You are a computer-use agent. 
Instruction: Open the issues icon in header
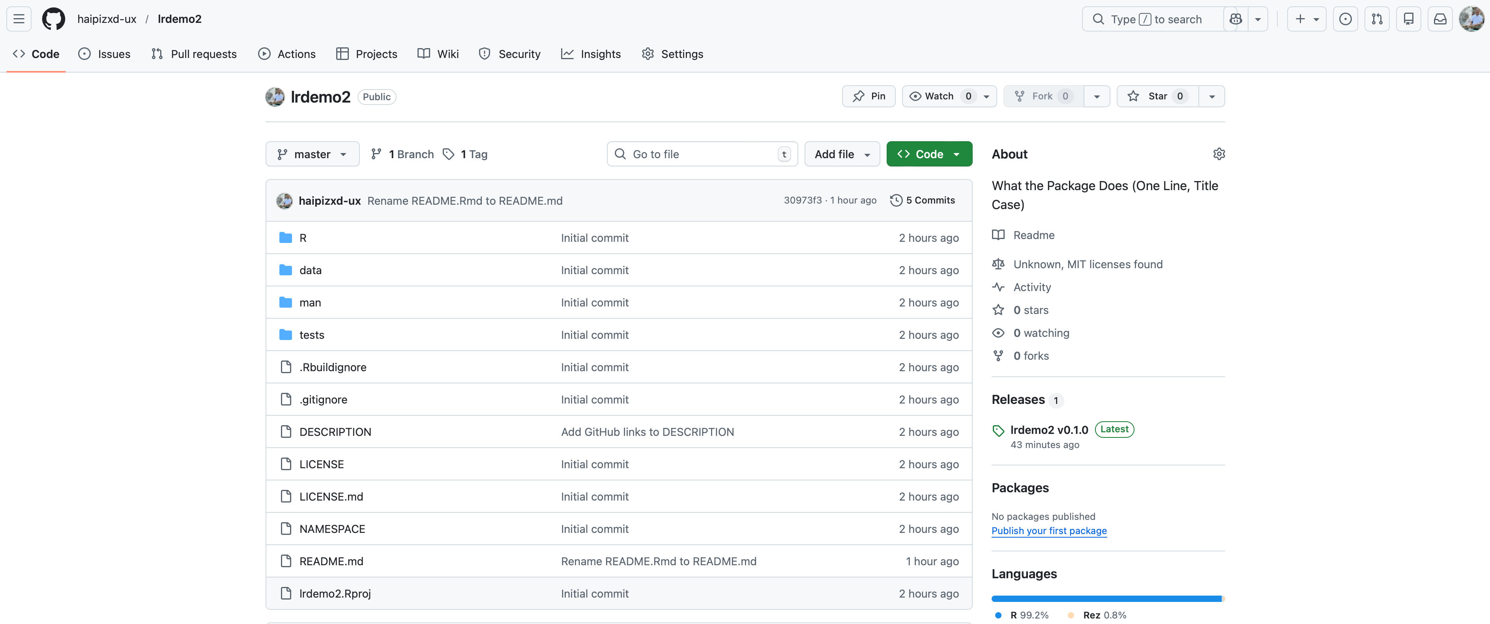(x=1346, y=19)
